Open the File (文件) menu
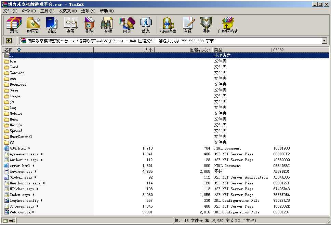 [10, 11]
